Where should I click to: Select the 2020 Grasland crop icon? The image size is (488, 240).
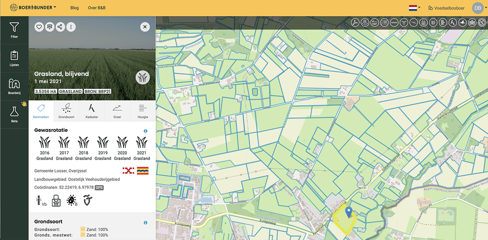click(122, 142)
